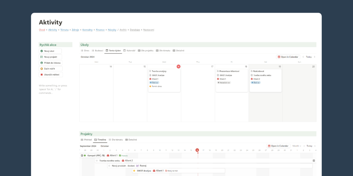353x176 pixels.
Task: Click the Rozvoj chart icon on Nový produkt row
Action: [x=138, y=166]
